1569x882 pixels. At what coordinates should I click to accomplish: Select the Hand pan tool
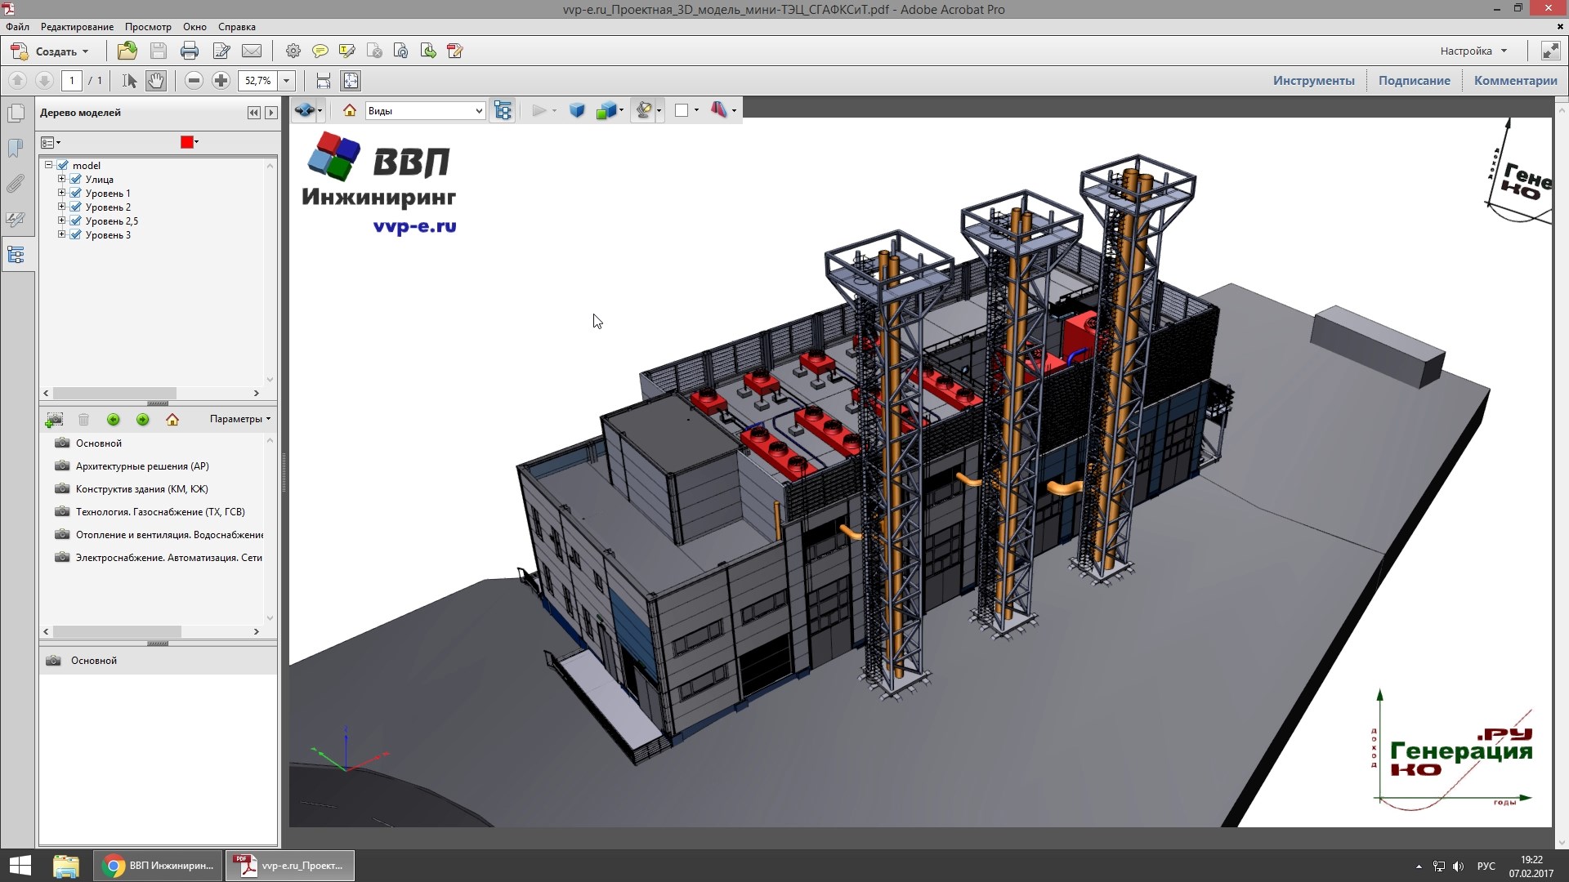click(x=155, y=81)
